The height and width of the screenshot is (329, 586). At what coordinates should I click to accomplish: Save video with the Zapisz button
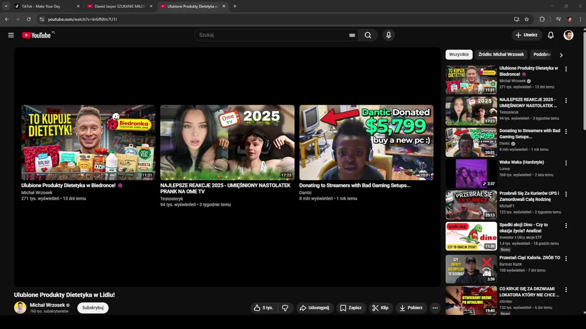coord(351,308)
